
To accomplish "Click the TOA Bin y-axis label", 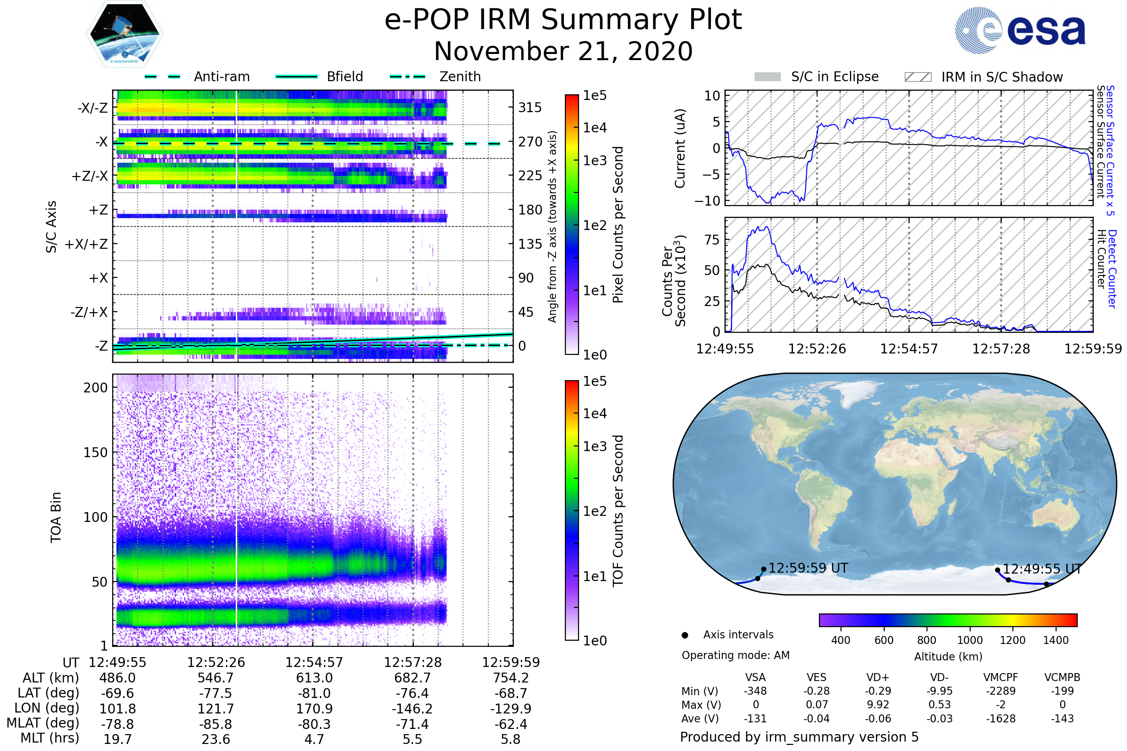I will [56, 517].
